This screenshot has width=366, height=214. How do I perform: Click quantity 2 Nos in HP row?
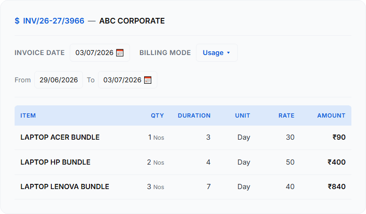tap(155, 162)
